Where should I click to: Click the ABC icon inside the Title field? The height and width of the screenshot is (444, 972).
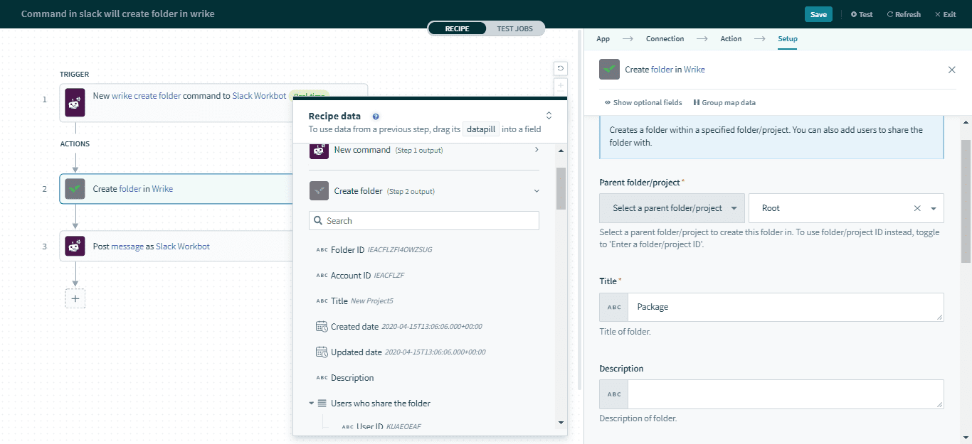(x=613, y=307)
